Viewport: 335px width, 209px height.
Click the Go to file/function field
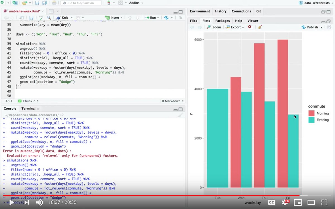pyautogui.click(x=81, y=3)
